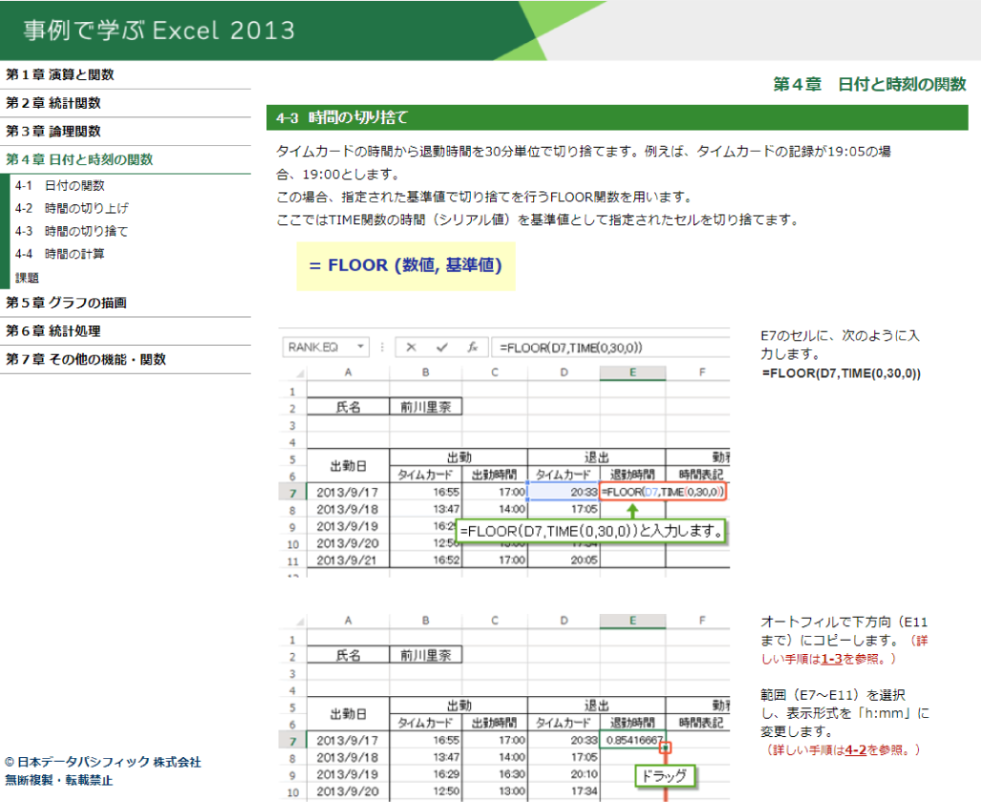Image resolution: width=981 pixels, height=802 pixels.
Task: Click the 日本データパシフィック 株式会社 copyright text
Action: click(x=103, y=762)
